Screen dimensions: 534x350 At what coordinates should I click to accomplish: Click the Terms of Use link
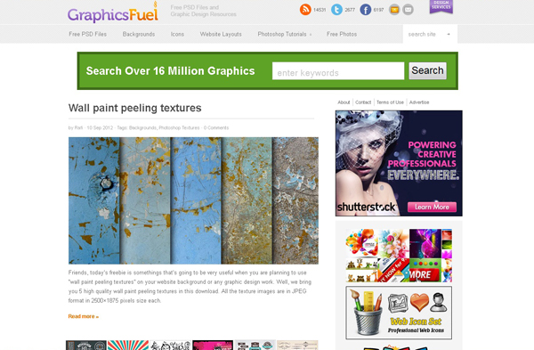(x=390, y=102)
